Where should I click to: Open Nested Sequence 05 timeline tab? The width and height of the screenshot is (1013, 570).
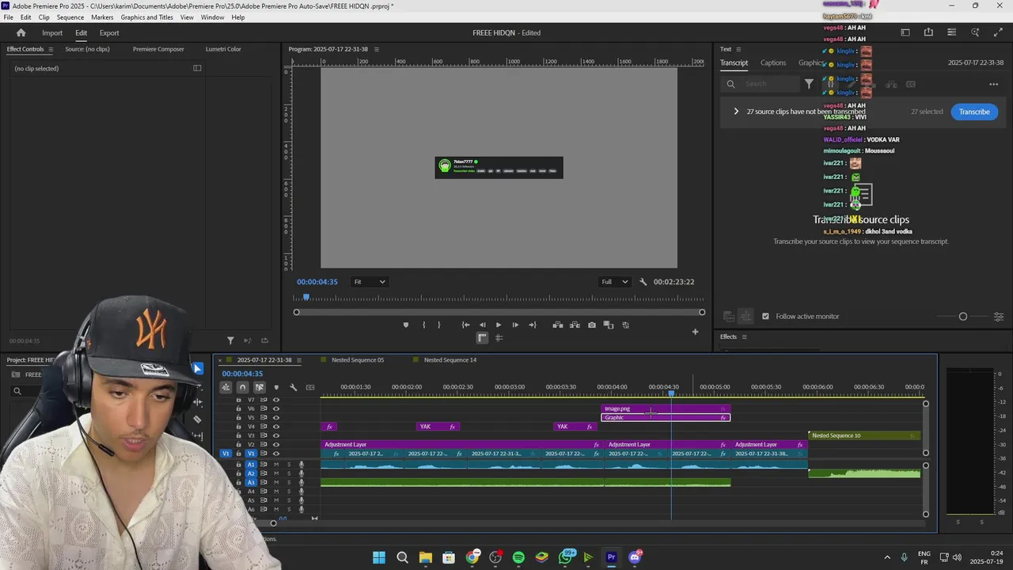coord(358,360)
